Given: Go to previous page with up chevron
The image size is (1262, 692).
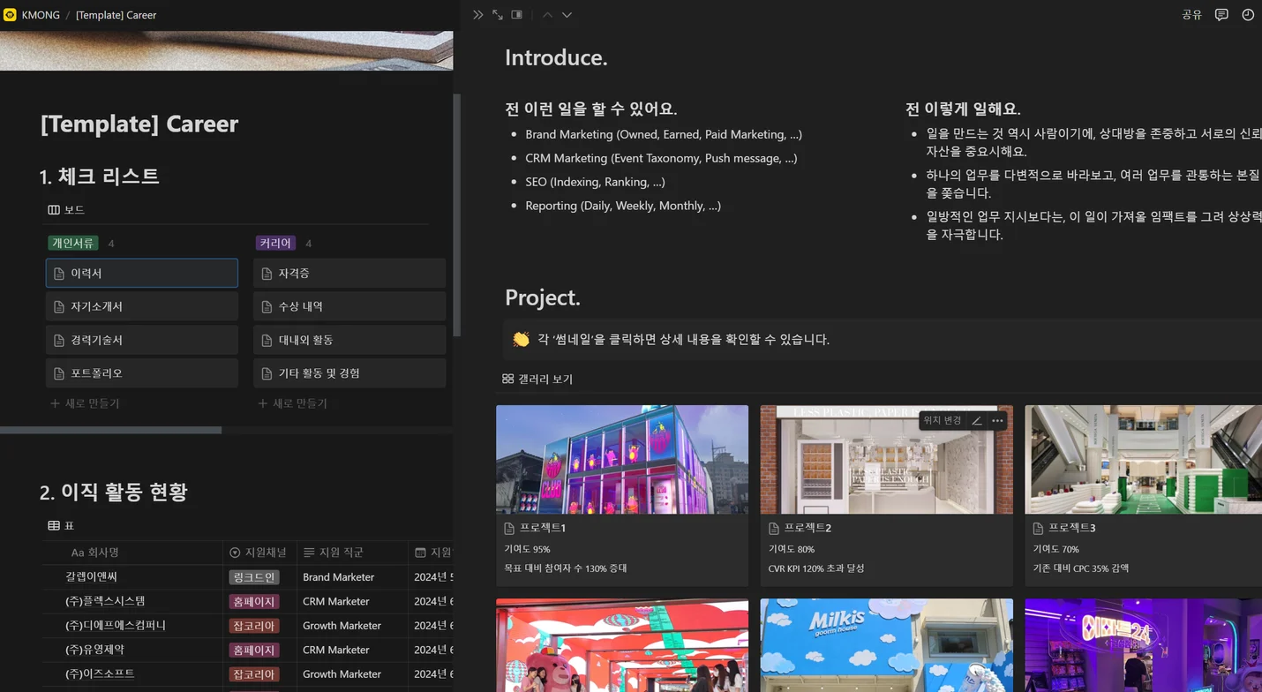Looking at the screenshot, I should tap(547, 15).
